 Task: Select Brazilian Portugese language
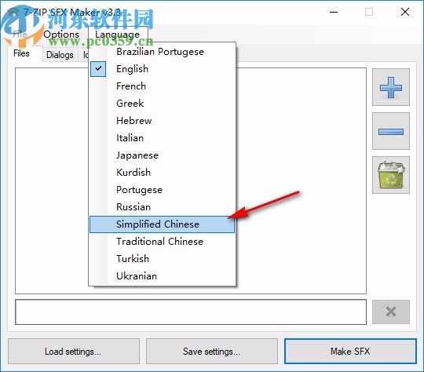[x=162, y=51]
